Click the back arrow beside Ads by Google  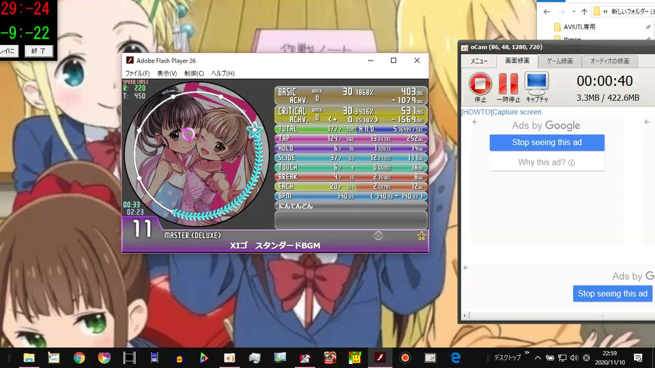[475, 122]
